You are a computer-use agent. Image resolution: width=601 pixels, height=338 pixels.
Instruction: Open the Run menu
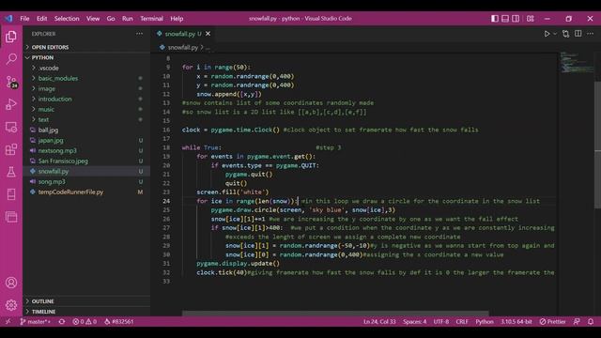128,19
